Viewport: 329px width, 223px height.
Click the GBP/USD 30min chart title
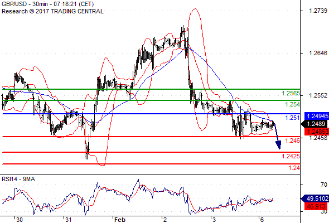(x=47, y=4)
